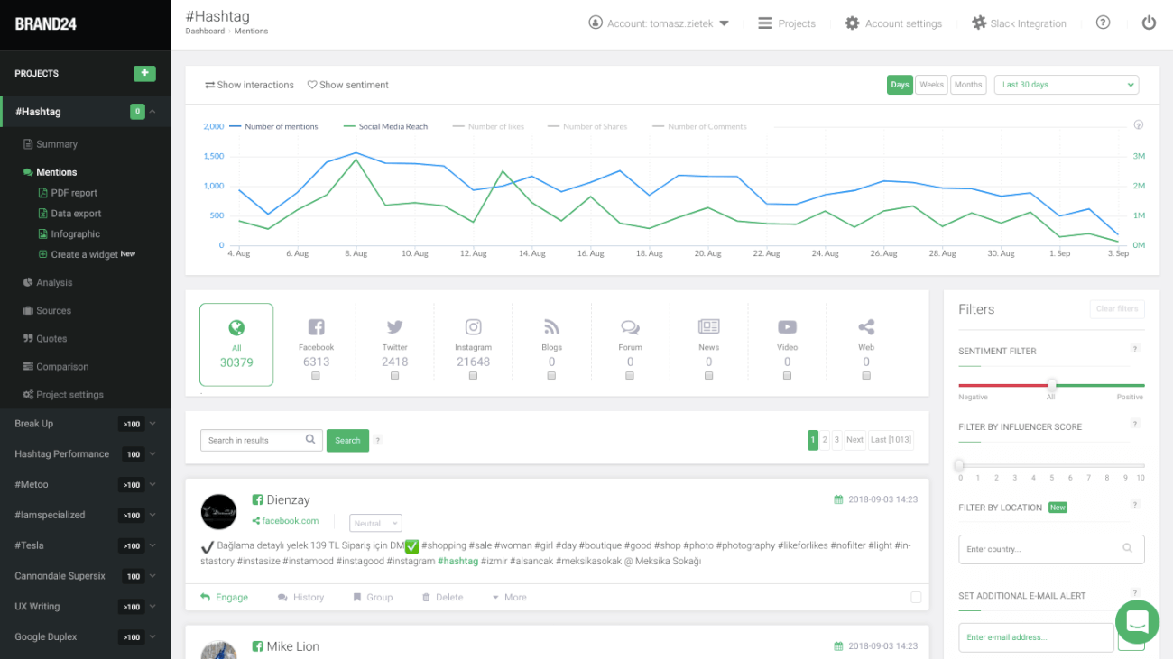Open the Neutral sentiment dropdown on Dienzay post
The image size is (1173, 659).
375,523
